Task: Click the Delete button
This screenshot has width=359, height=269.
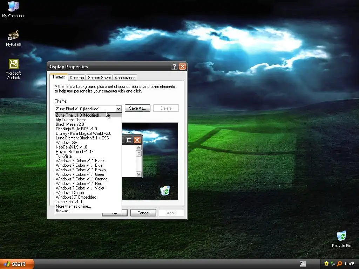Action: coord(166,108)
